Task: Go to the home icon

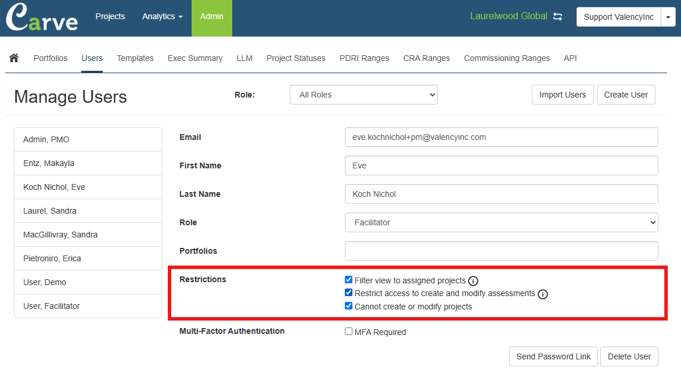Action: [x=14, y=58]
